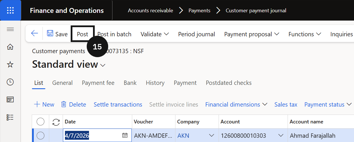Open Modules list icon in the sidebar

[10, 117]
